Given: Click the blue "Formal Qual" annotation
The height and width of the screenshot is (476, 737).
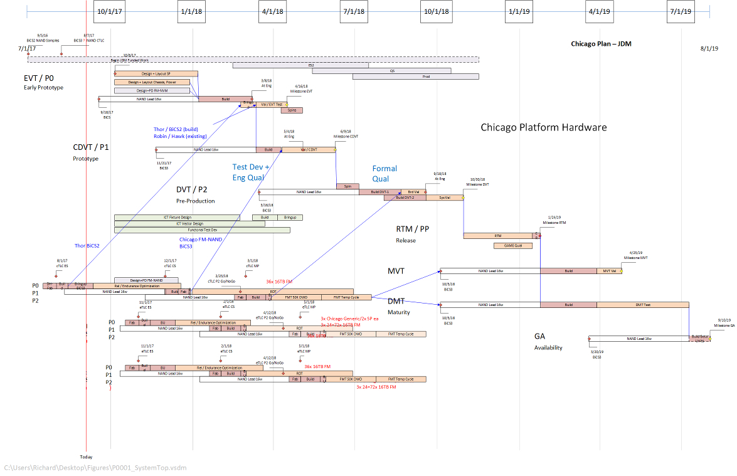Looking at the screenshot, I should 384,173.
